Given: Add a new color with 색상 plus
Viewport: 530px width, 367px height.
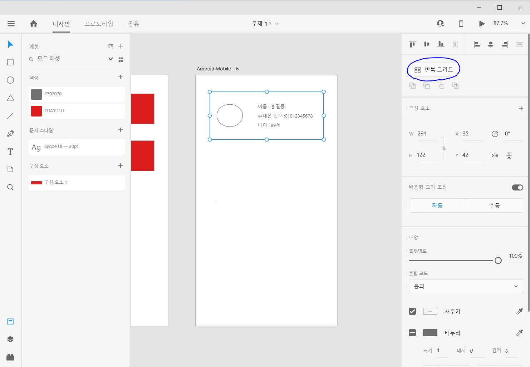Looking at the screenshot, I should coord(121,77).
